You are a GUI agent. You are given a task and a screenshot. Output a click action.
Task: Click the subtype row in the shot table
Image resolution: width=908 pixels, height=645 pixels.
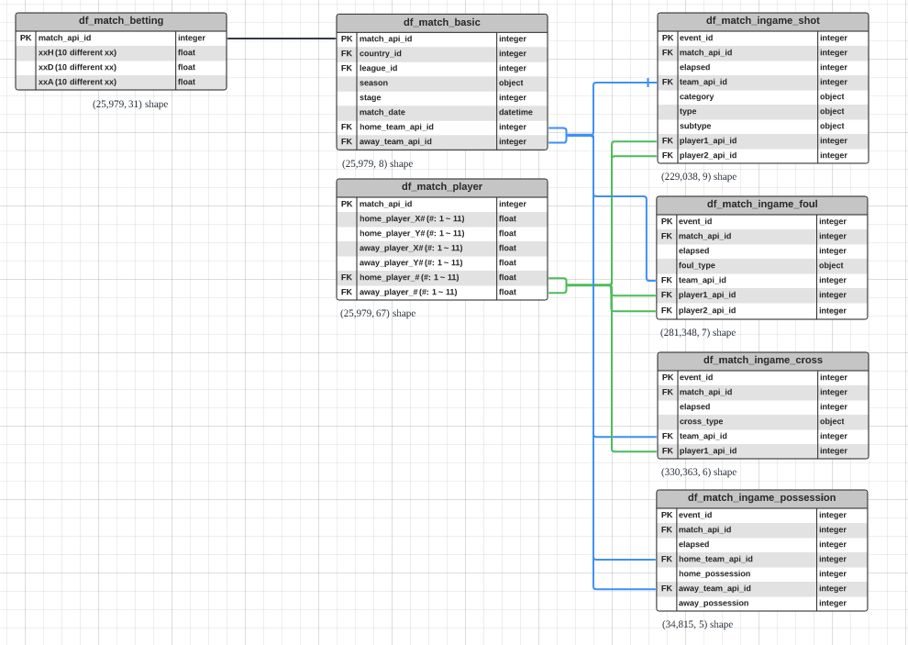(x=747, y=126)
